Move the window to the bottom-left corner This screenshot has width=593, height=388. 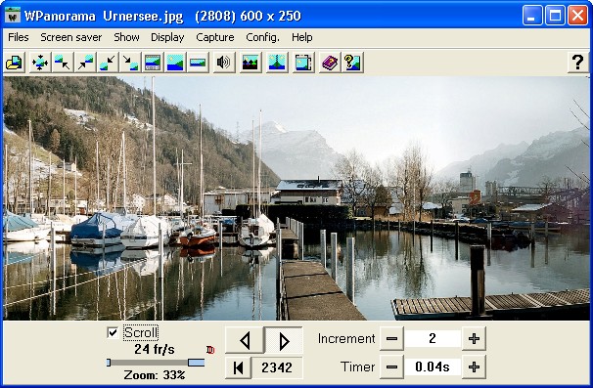click(x=108, y=63)
